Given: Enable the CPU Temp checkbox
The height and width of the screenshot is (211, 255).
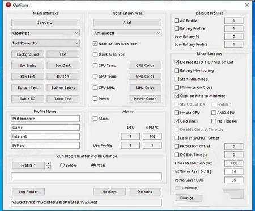Looking at the screenshot, I should [x=95, y=65].
